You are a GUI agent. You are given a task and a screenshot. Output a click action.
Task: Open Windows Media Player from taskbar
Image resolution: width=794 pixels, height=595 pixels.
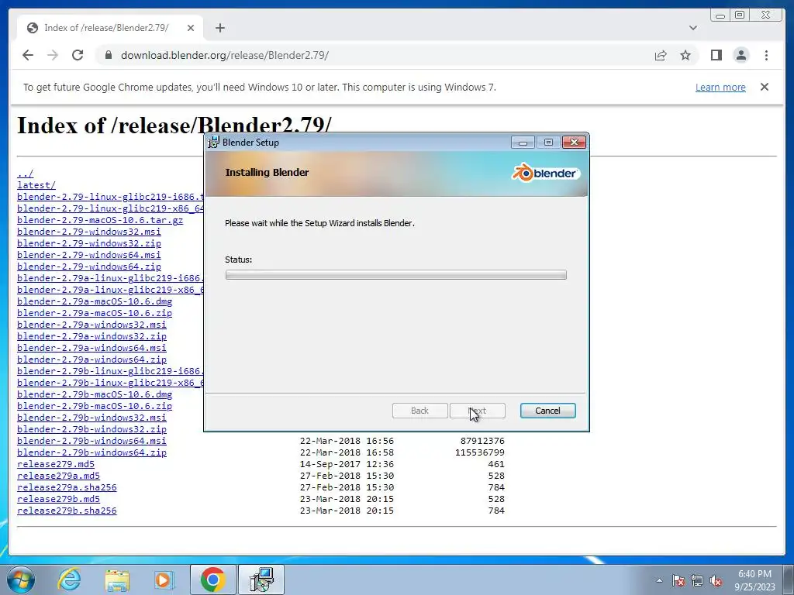click(x=164, y=580)
